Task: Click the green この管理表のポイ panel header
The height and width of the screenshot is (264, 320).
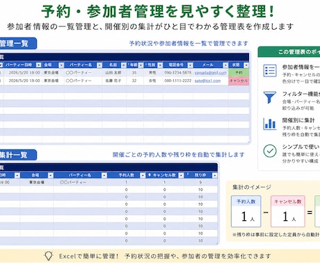Action: pos(289,52)
